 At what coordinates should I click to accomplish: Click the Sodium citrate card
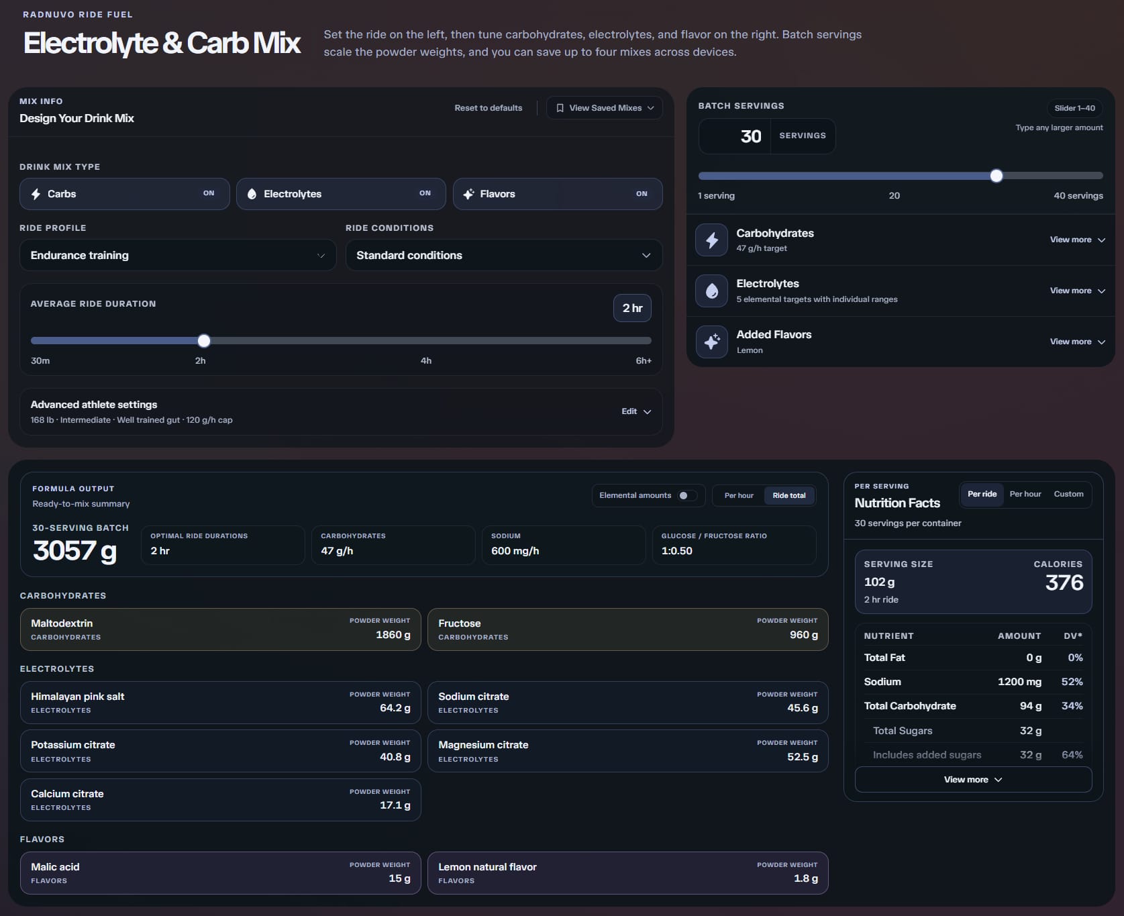(x=628, y=703)
